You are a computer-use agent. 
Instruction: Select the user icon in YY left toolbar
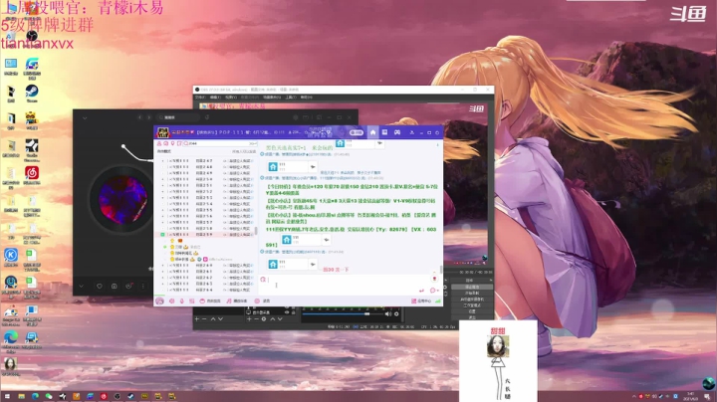(159, 143)
